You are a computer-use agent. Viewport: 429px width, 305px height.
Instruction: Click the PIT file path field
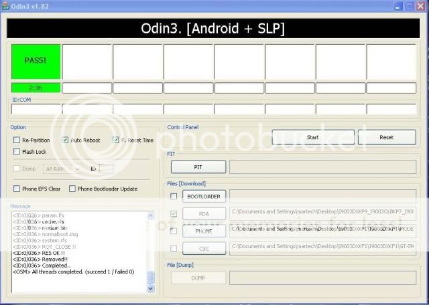point(323,167)
